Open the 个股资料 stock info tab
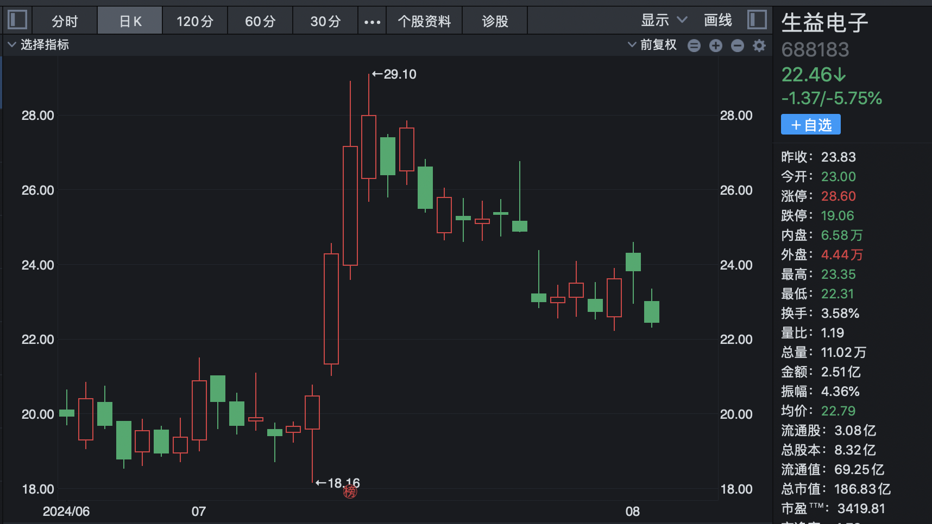 tap(424, 21)
